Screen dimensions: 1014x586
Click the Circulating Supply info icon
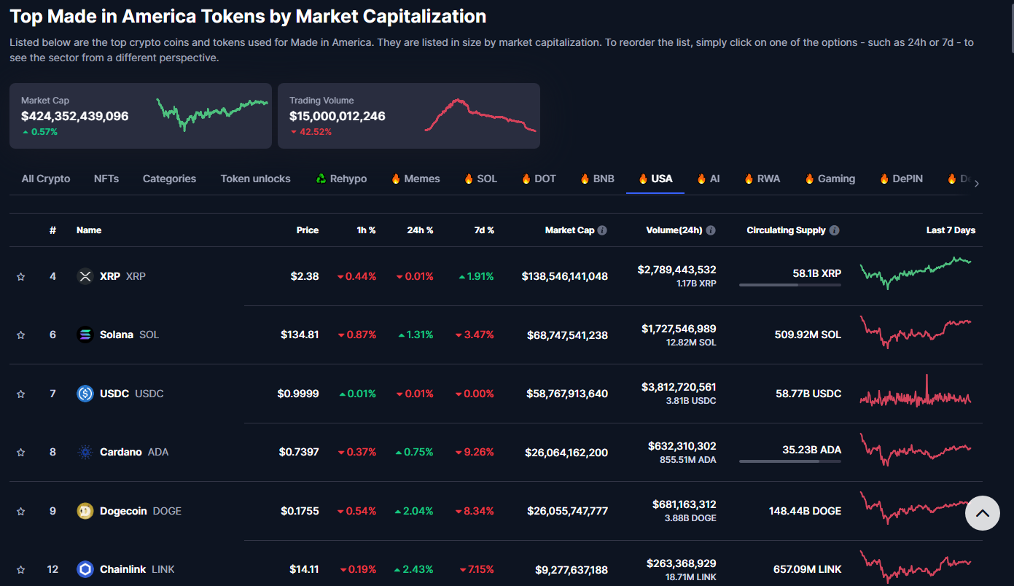pos(835,230)
